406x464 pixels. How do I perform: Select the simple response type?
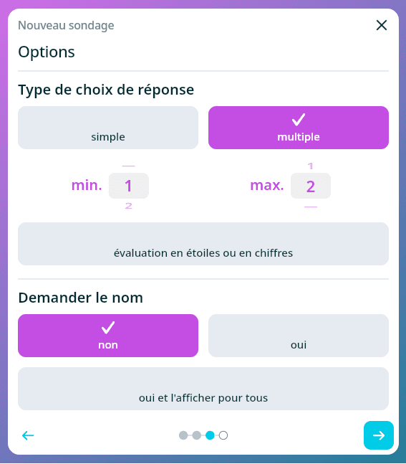coord(108,128)
